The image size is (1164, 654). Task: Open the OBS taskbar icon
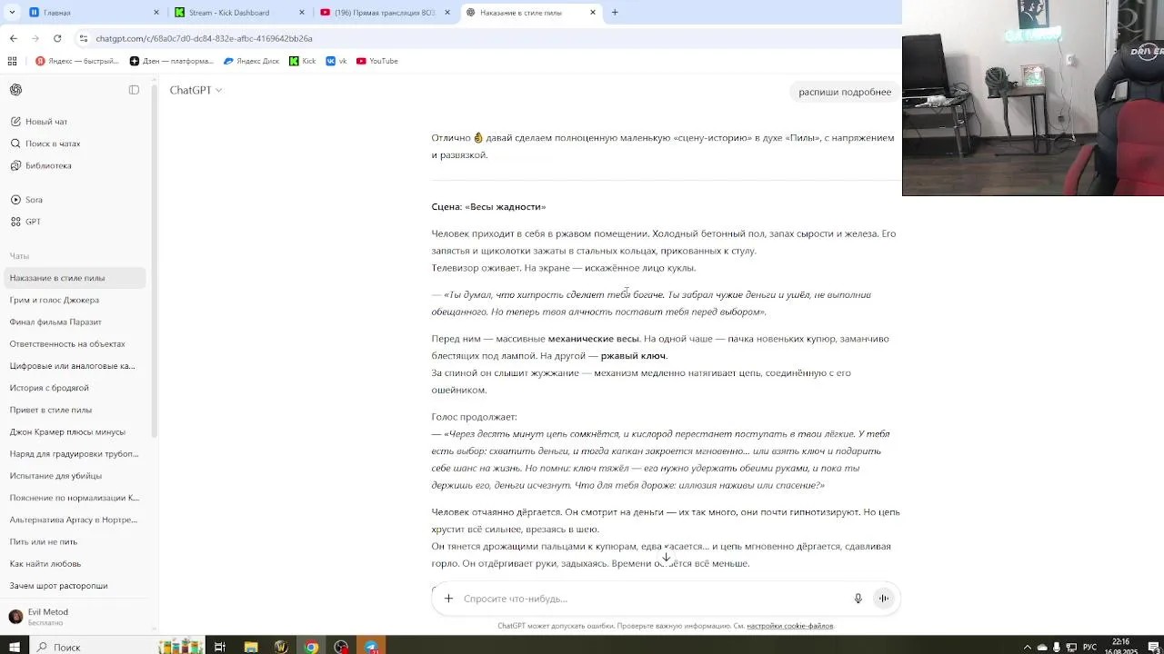pos(341,647)
